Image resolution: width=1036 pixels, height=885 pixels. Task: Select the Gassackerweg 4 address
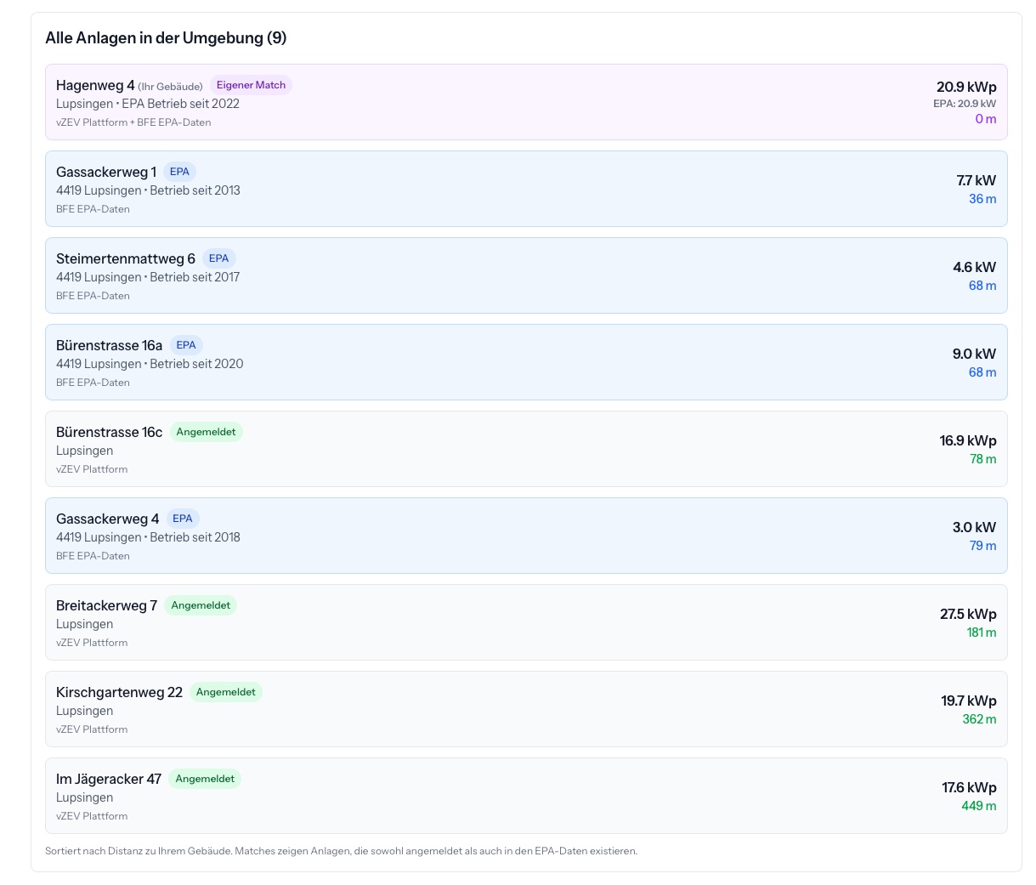click(x=107, y=519)
